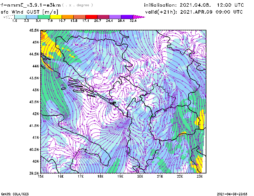Click the '19E' longitude axis label
Screen dimensions: 254x196
pyautogui.click(x=120, y=176)
